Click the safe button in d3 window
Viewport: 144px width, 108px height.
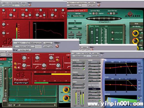(x=50, y=47)
